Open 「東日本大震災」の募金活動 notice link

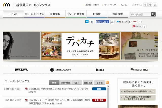(138, 98)
